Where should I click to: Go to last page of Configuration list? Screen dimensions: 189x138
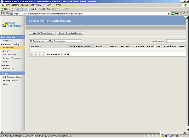coord(43,54)
